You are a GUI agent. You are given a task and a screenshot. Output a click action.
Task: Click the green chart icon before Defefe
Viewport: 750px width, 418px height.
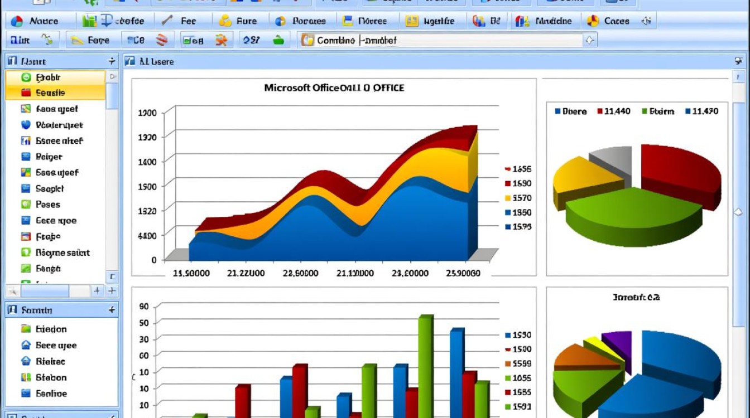(89, 21)
